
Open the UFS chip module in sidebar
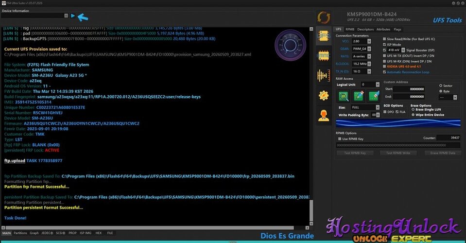[324, 36]
